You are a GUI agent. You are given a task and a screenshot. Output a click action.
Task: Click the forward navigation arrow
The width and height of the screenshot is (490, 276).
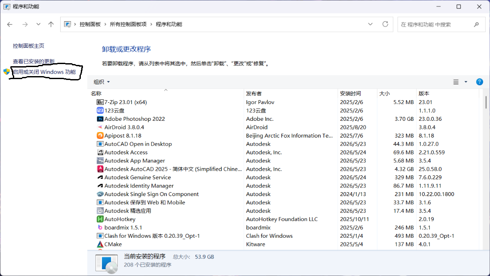(x=25, y=25)
